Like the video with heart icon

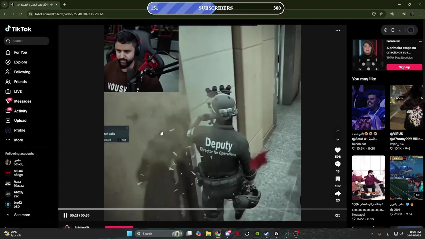point(338,150)
